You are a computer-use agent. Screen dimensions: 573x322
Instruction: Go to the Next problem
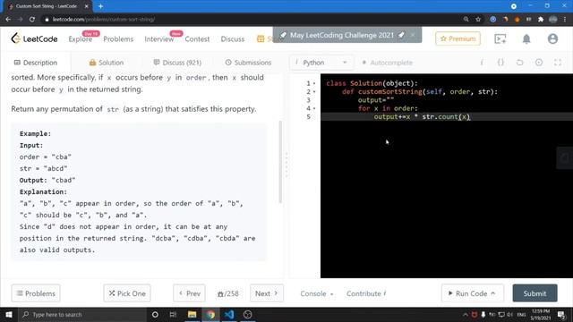pyautogui.click(x=267, y=293)
